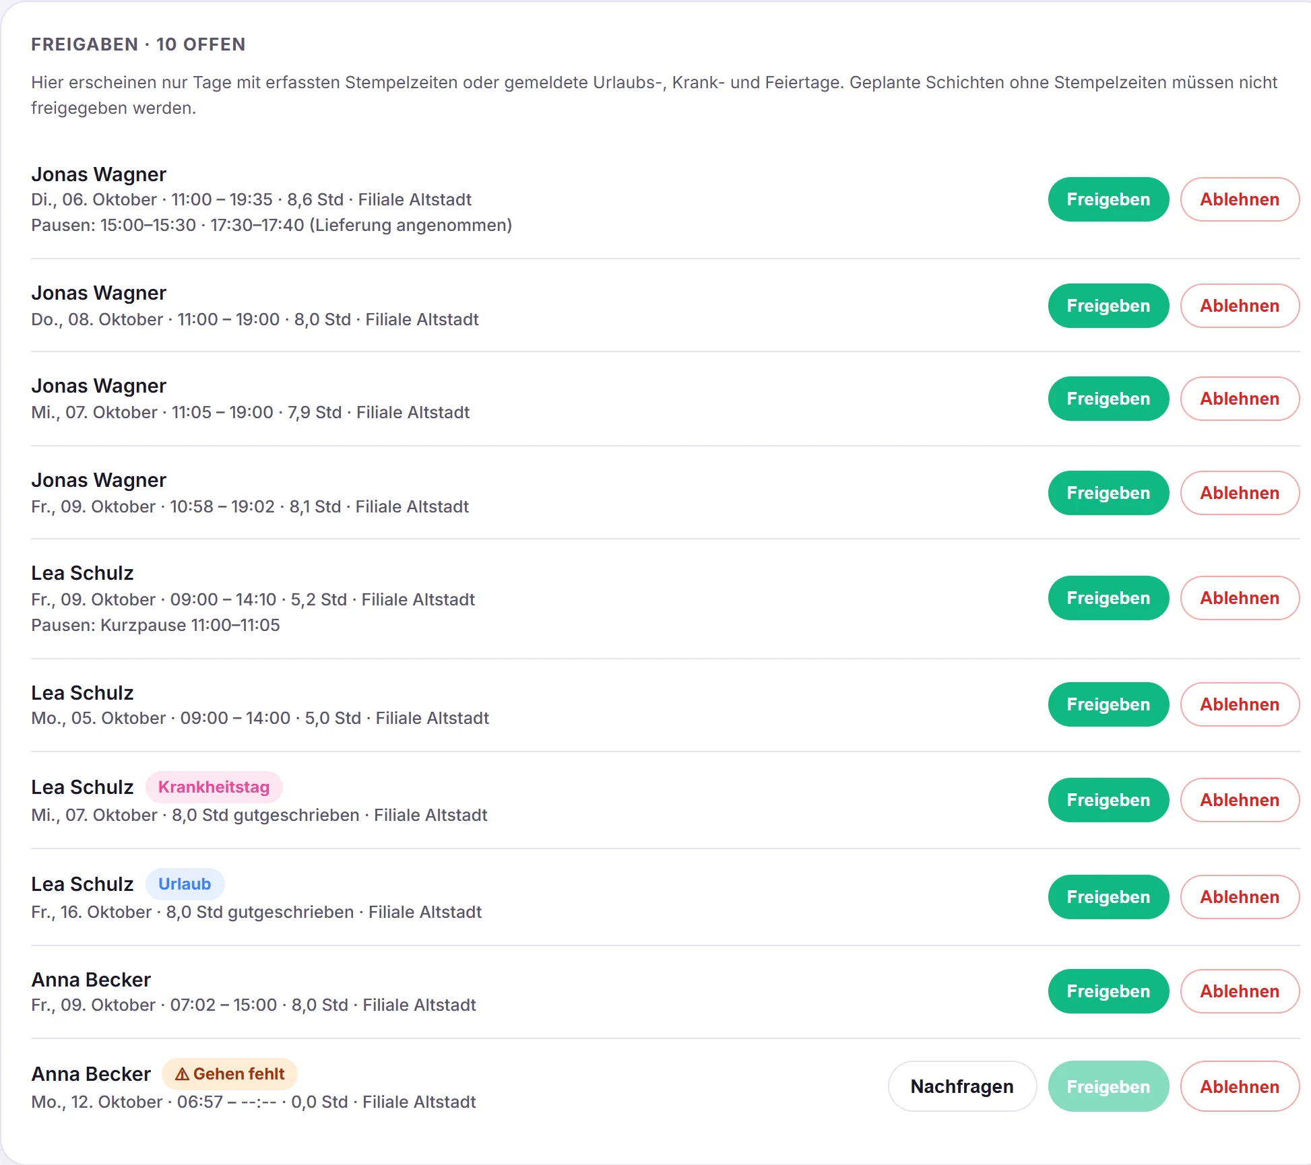
Task: Click 'Mi., 07. Oktober · 11:05 – 19:00' line
Action: click(251, 412)
